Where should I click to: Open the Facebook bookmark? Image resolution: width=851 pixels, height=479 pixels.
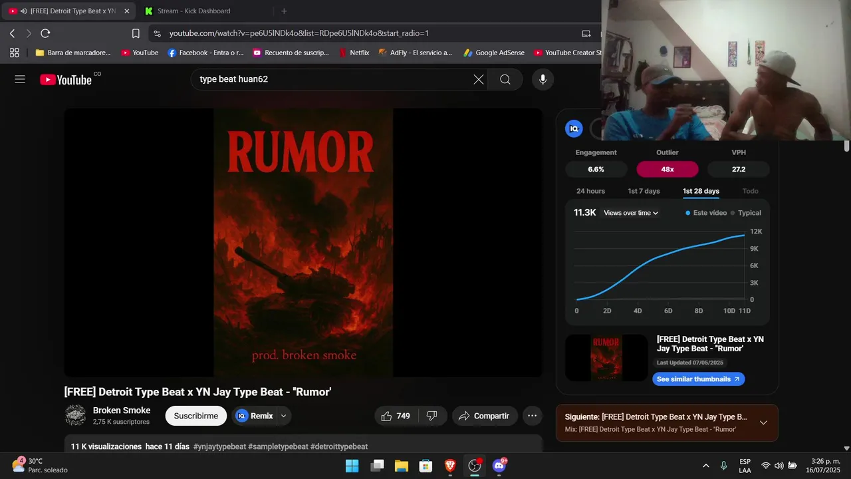[205, 53]
